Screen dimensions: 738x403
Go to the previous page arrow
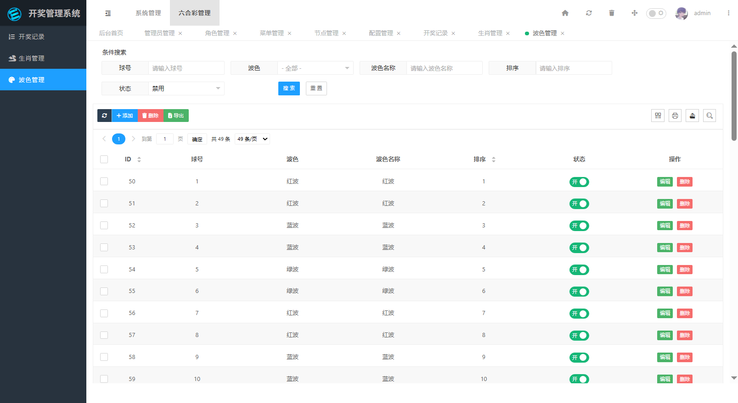click(x=104, y=139)
